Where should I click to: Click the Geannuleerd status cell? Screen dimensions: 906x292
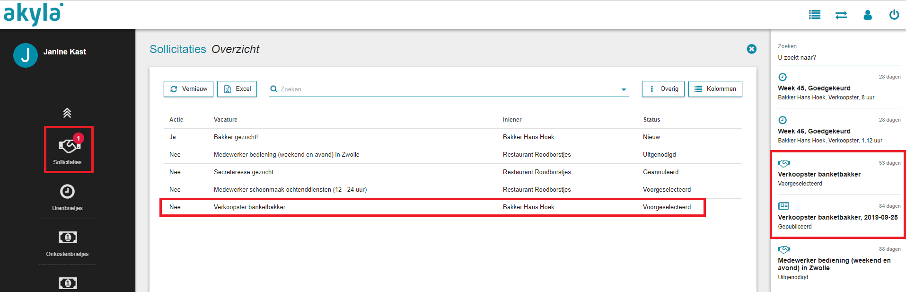[660, 172]
